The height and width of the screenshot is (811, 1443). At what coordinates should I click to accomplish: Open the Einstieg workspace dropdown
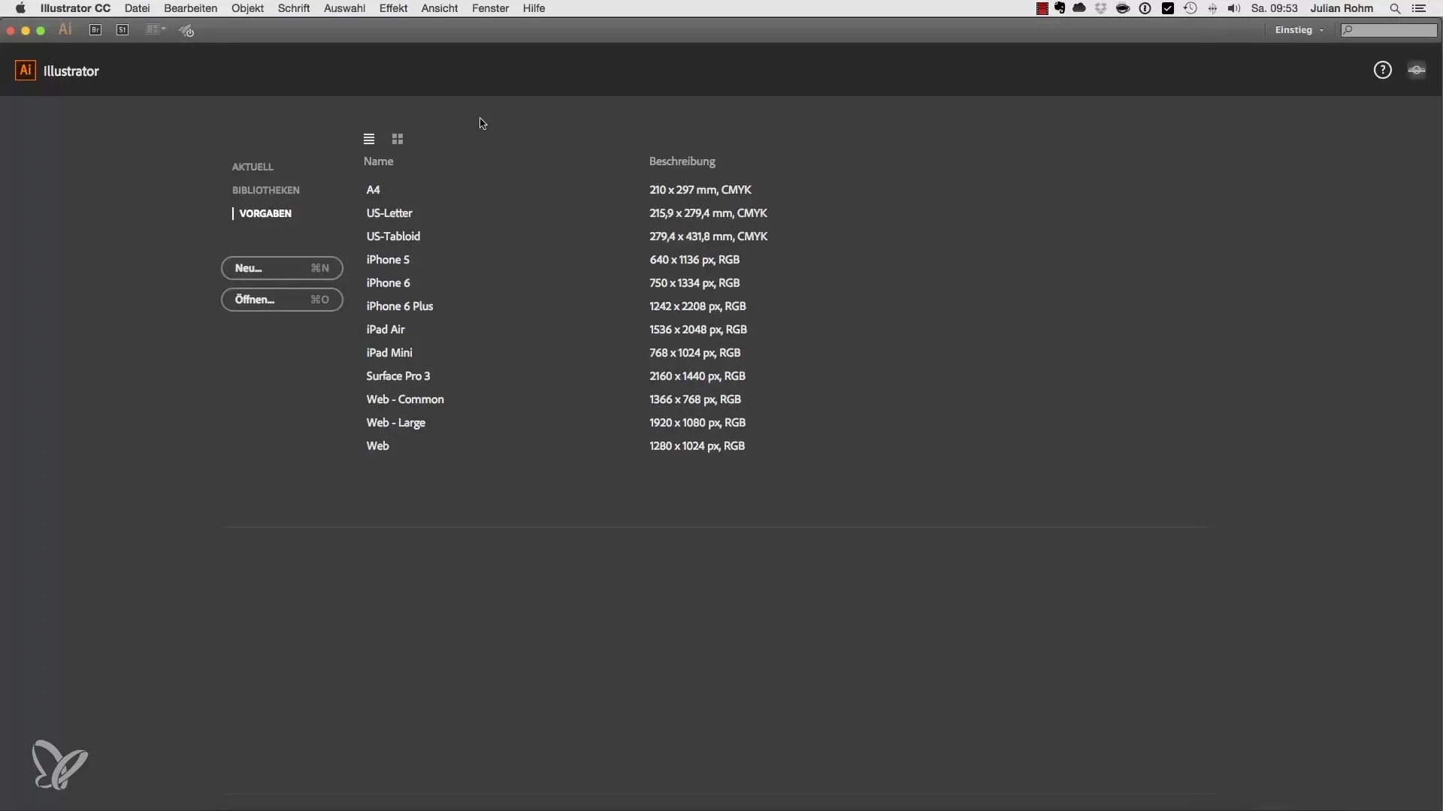(x=1299, y=30)
